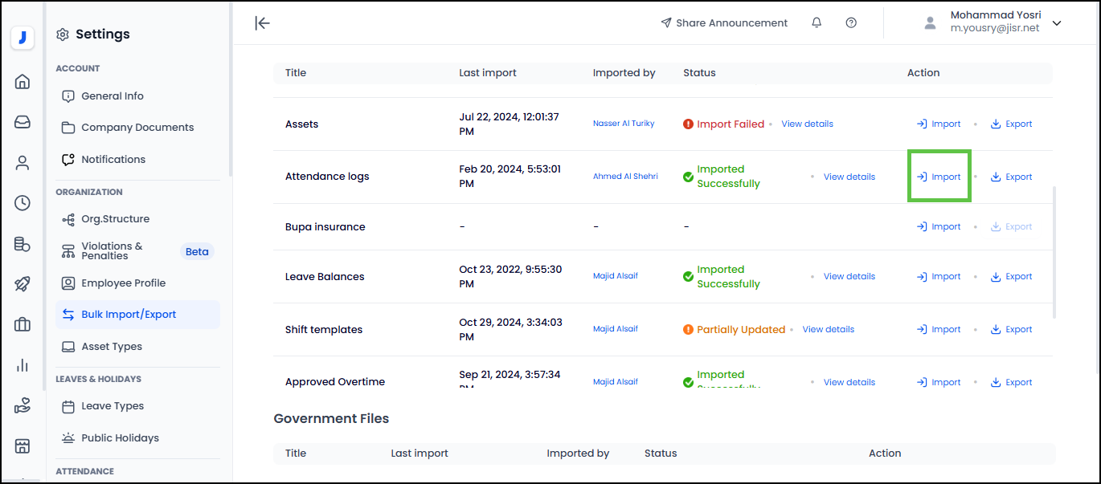View details for Shift templates import
Viewport: 1101px width, 484px height.
pos(828,330)
